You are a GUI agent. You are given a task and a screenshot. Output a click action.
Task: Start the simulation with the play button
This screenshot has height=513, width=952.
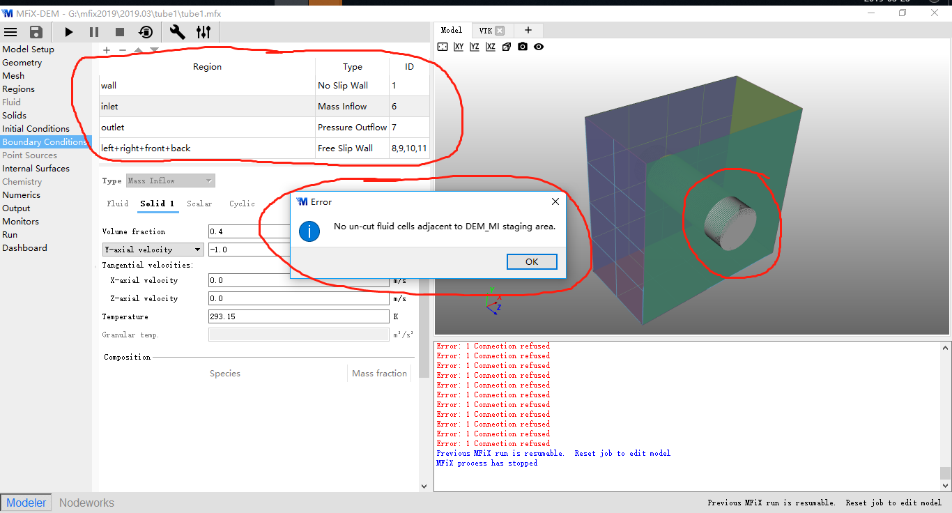click(68, 32)
